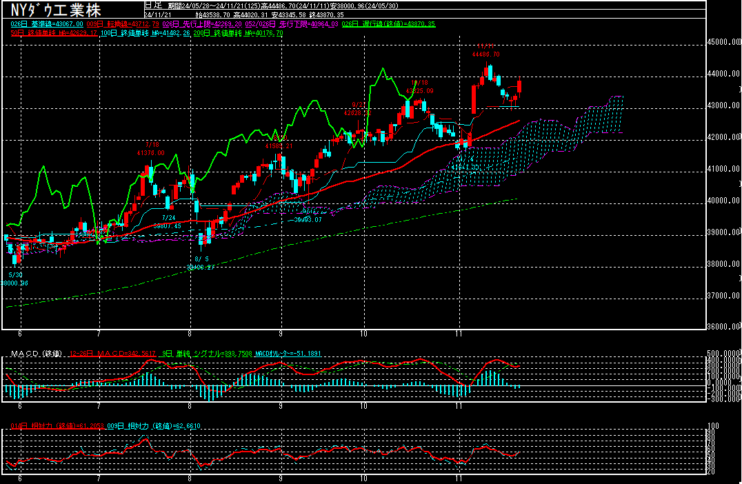Click the 45000.00 price axis label
This screenshot has width=742, height=484.
tap(723, 42)
